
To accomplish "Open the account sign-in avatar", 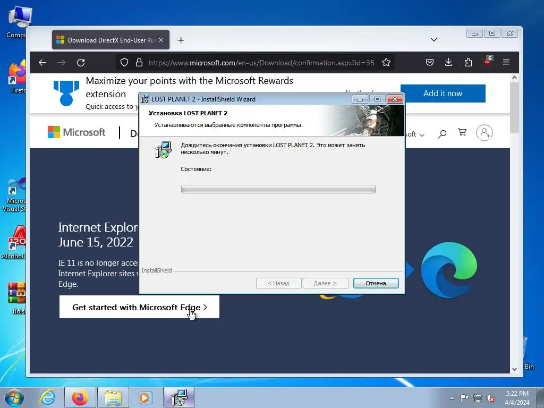I will click(x=484, y=133).
